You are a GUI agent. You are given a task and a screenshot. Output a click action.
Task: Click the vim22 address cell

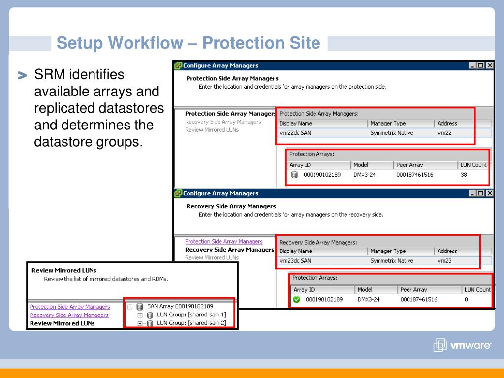pos(444,133)
